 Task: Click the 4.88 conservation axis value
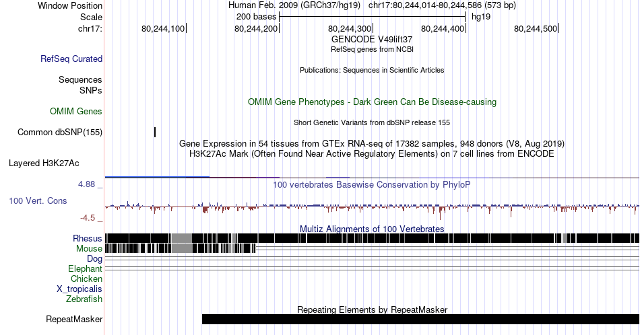[86, 184]
